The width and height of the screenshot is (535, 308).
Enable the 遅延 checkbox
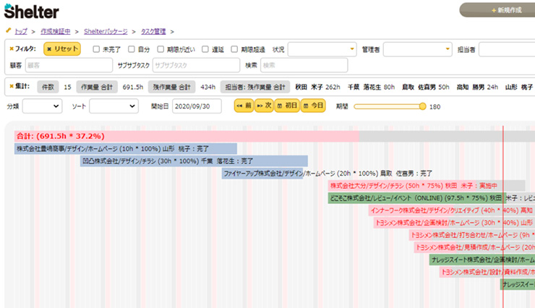coord(205,49)
